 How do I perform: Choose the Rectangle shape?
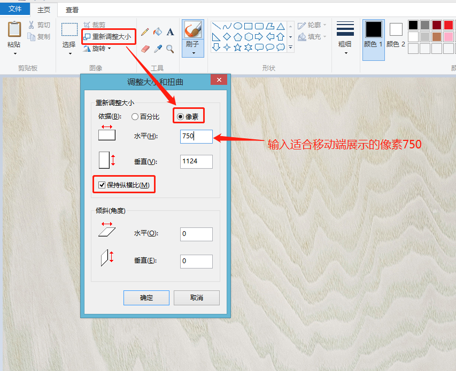pyautogui.click(x=249, y=26)
